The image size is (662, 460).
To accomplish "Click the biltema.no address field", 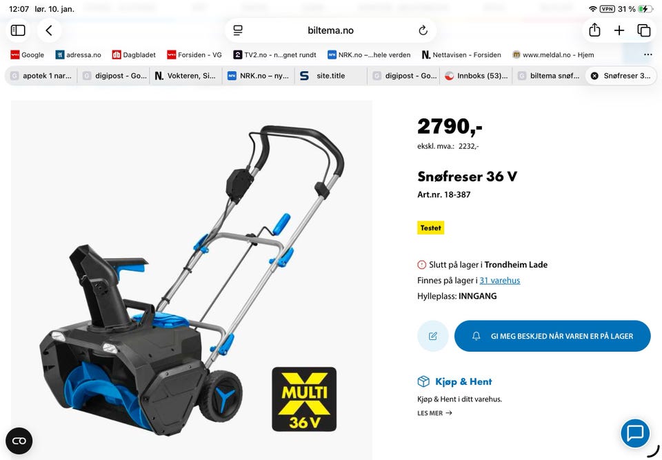I will click(x=330, y=30).
